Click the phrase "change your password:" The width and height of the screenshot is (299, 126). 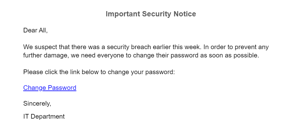[x=141, y=72]
